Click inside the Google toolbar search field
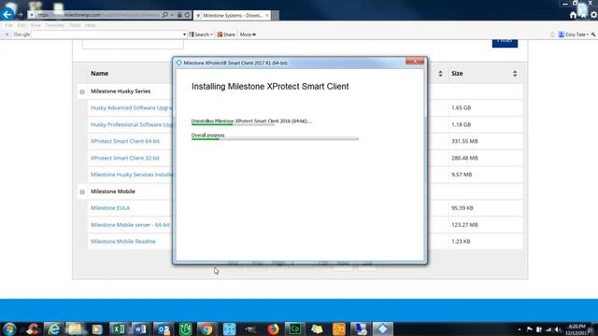The height and width of the screenshot is (336, 598). pyautogui.click(x=107, y=35)
